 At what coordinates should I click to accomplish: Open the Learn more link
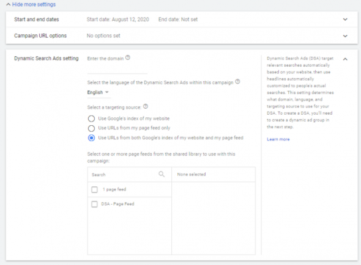coord(278,139)
